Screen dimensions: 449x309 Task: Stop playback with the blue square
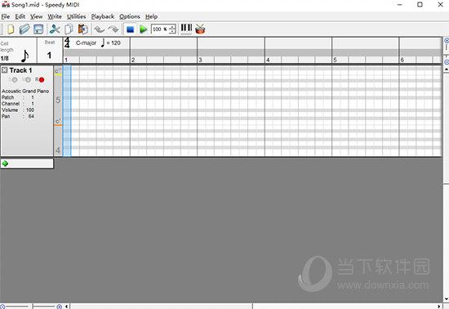[x=131, y=29]
